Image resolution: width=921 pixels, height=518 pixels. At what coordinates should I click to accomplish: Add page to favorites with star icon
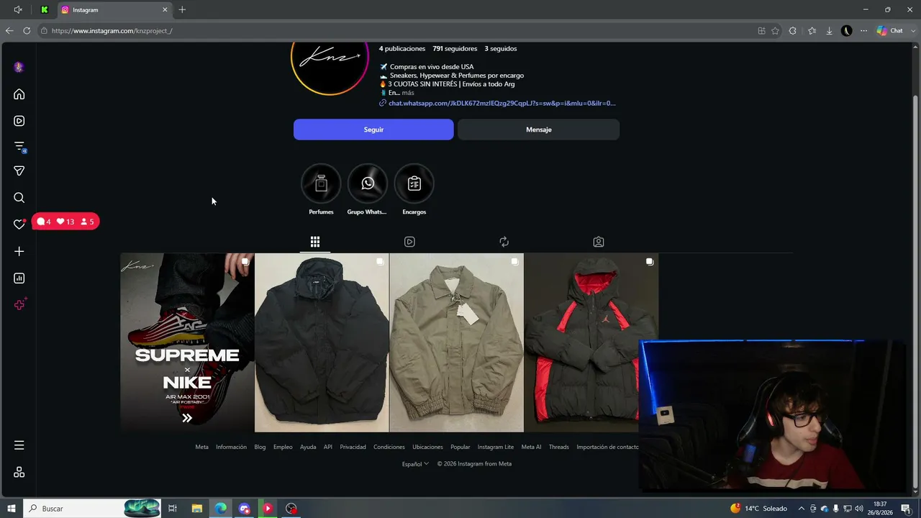[x=775, y=31]
